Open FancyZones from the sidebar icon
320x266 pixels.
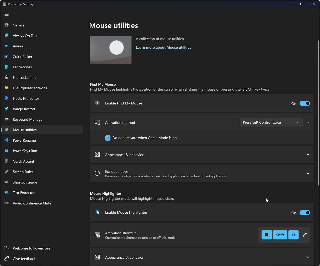(x=6, y=67)
